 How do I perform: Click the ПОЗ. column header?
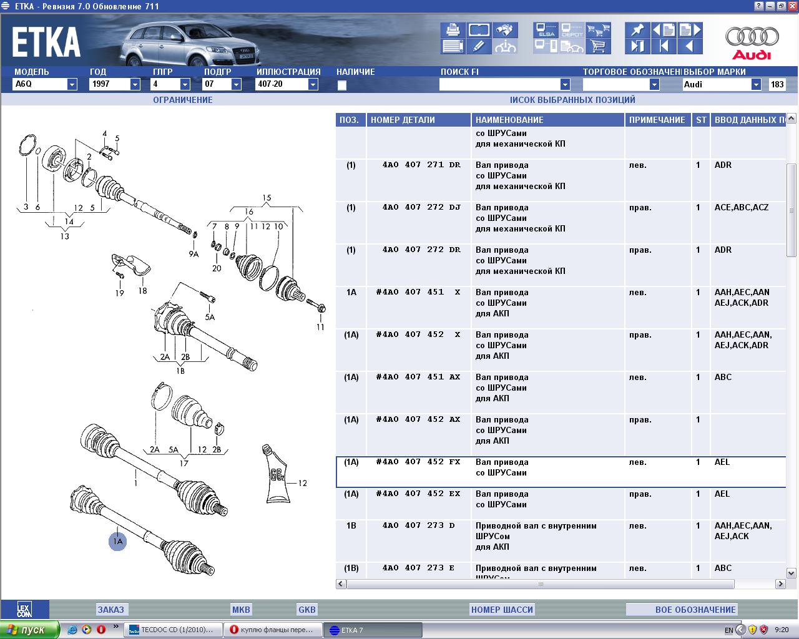tap(351, 120)
